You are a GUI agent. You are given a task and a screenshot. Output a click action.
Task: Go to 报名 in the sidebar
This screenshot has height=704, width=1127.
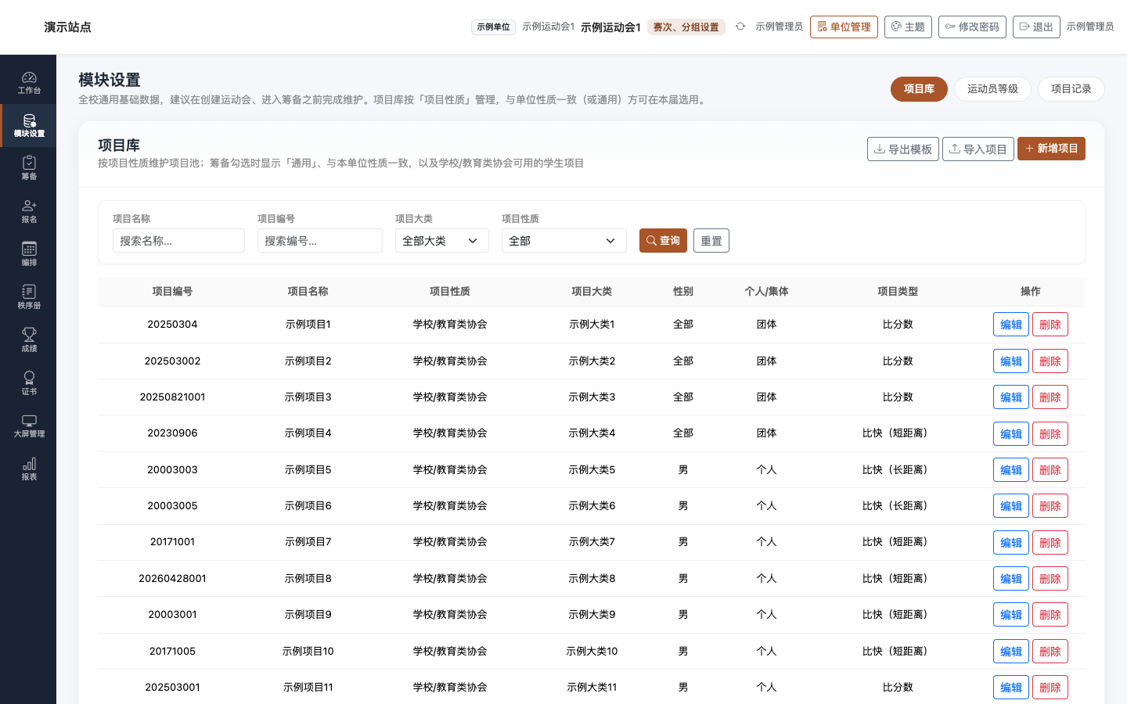pos(29,211)
